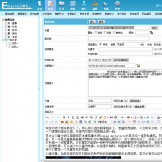Open the 选择作者 dropdown
This screenshot has height=162, width=162.
click(120, 101)
